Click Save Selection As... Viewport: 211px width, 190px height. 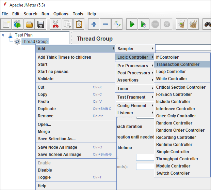76,138
